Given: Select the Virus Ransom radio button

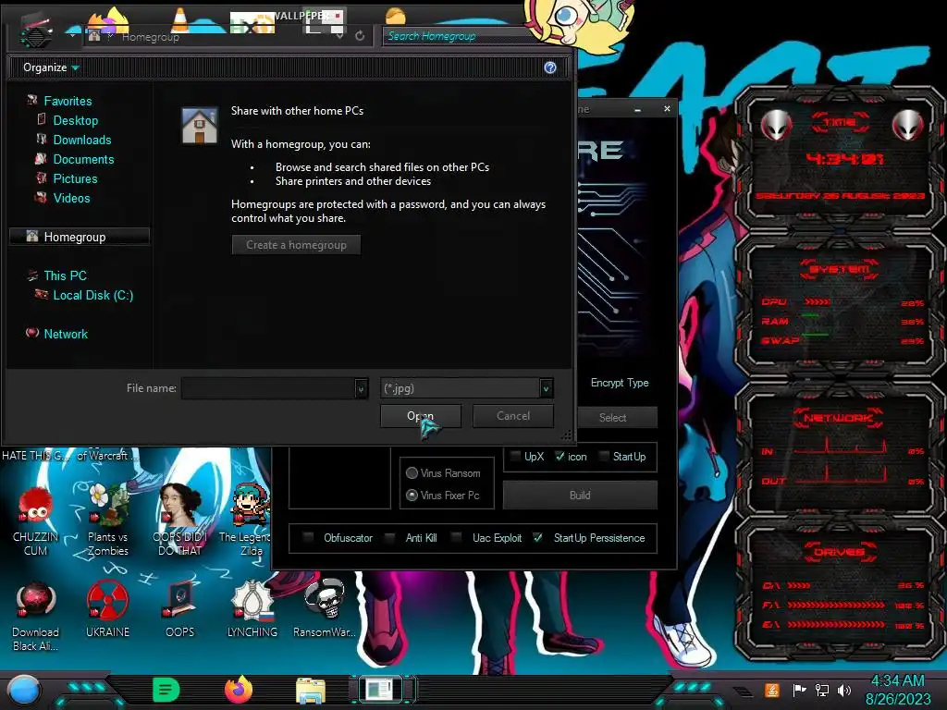Looking at the screenshot, I should pos(412,472).
